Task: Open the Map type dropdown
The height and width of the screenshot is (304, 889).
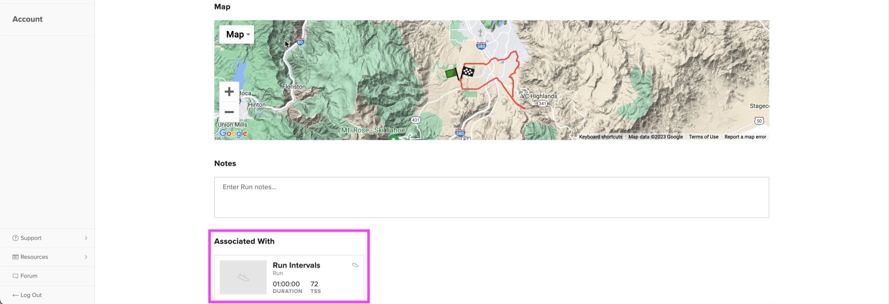Action: point(236,34)
